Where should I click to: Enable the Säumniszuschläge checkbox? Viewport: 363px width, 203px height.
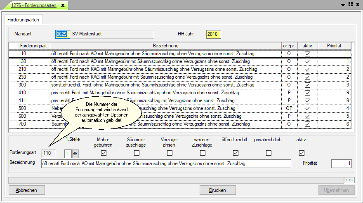click(137, 153)
